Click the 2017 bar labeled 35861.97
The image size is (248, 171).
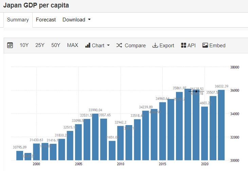(x=179, y=126)
